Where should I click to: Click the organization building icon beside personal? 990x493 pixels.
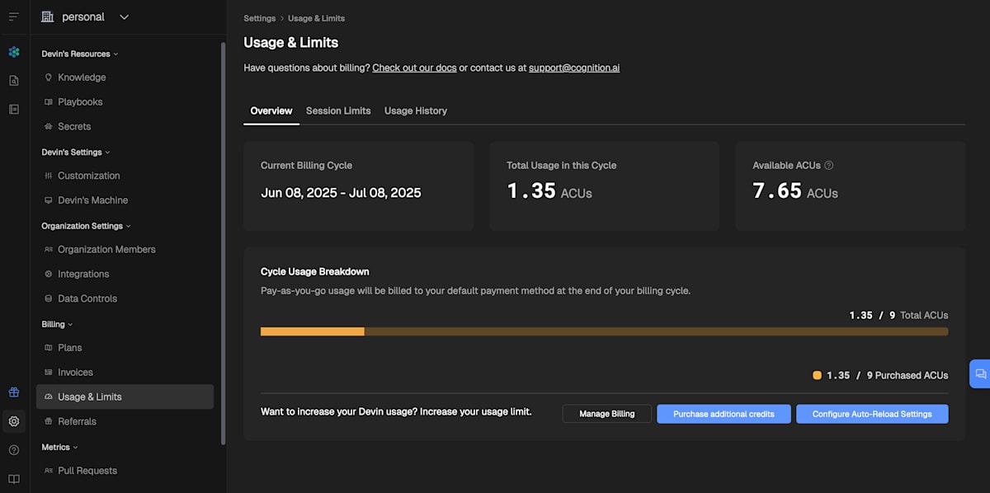coord(47,16)
